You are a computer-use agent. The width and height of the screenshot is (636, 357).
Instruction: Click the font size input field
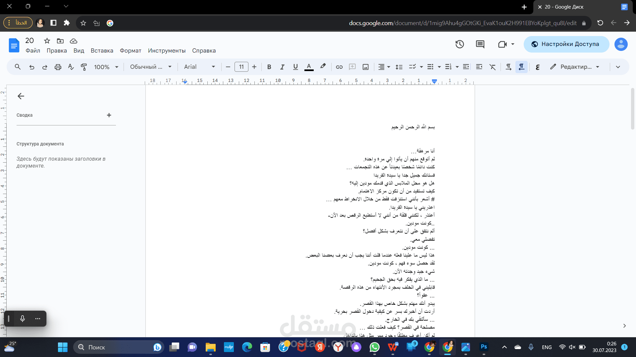241,67
